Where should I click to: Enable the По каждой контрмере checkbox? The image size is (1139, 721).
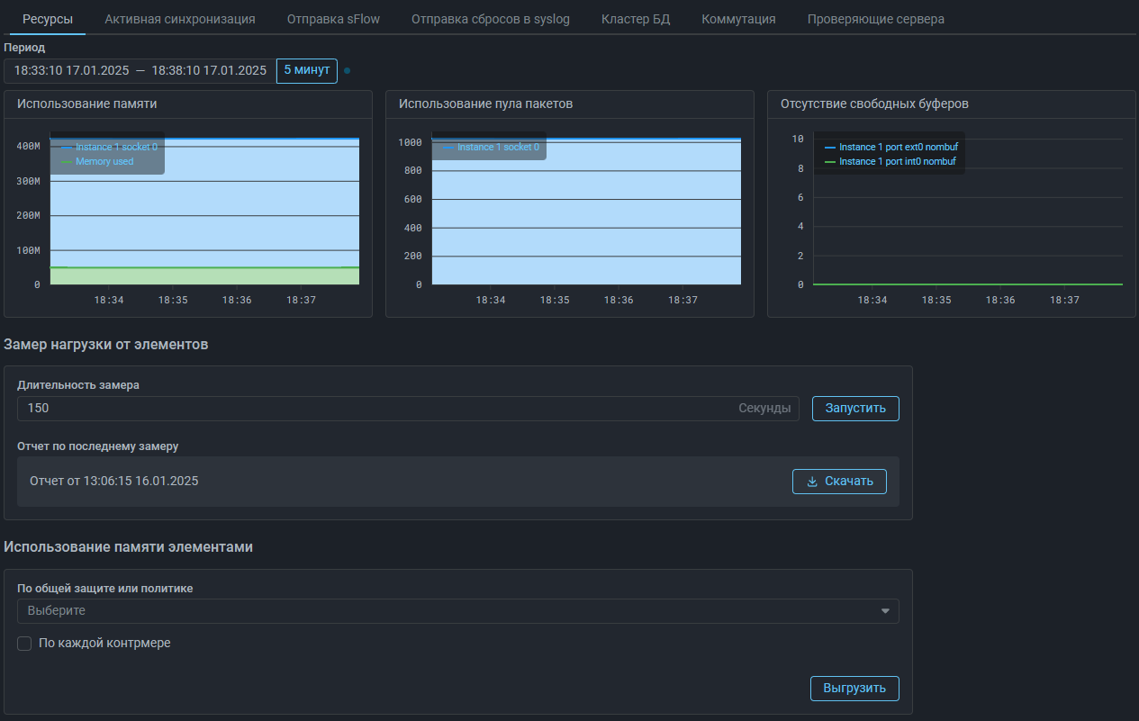tap(24, 644)
